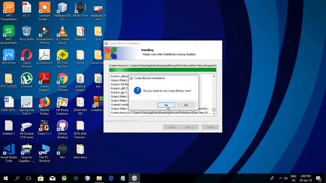Select the This PC - Shortcut icon

44,152
